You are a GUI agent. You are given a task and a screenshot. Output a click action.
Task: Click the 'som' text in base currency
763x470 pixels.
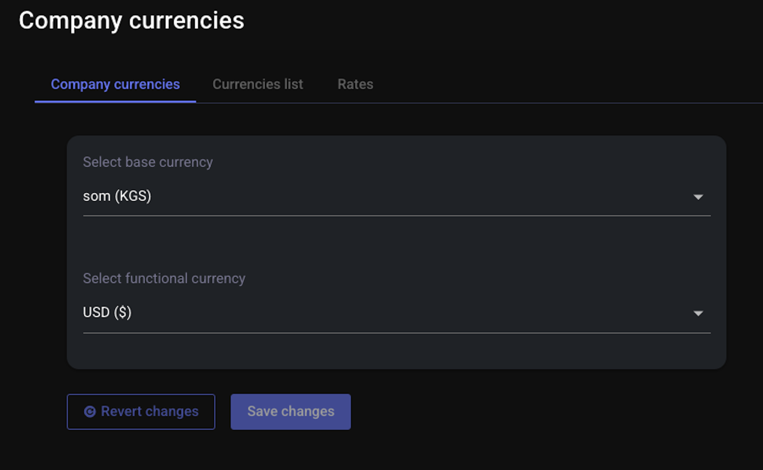coord(97,196)
